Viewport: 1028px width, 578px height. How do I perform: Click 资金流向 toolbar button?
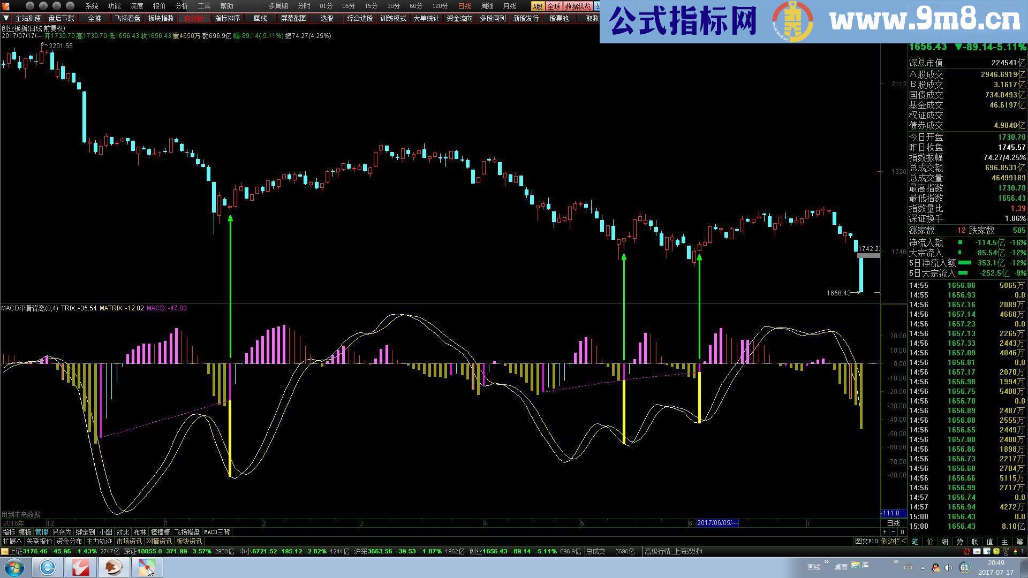(x=459, y=18)
